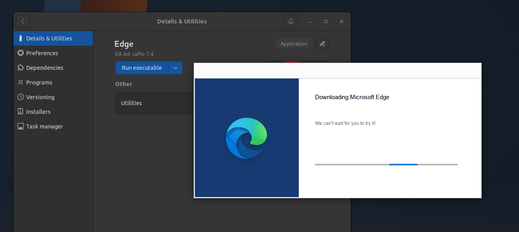The width and height of the screenshot is (519, 232).
Task: Go back using the header chevron button
Action: (23, 21)
